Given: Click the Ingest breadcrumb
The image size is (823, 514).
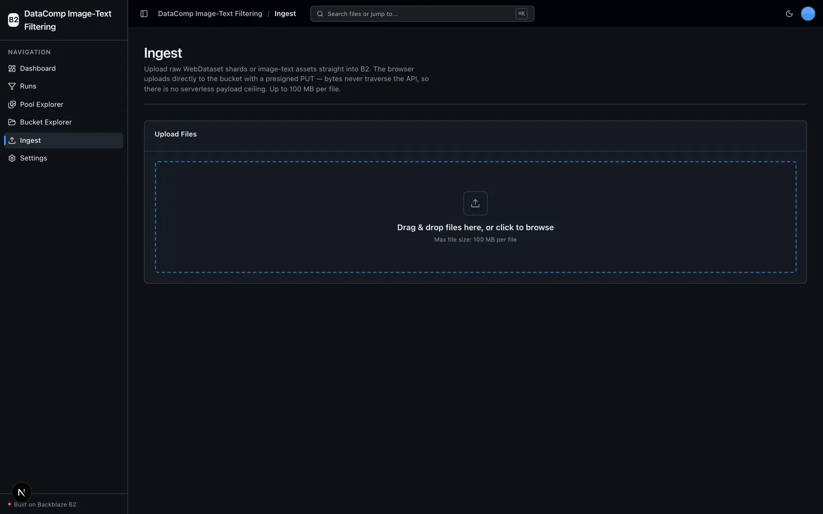Looking at the screenshot, I should [x=285, y=14].
